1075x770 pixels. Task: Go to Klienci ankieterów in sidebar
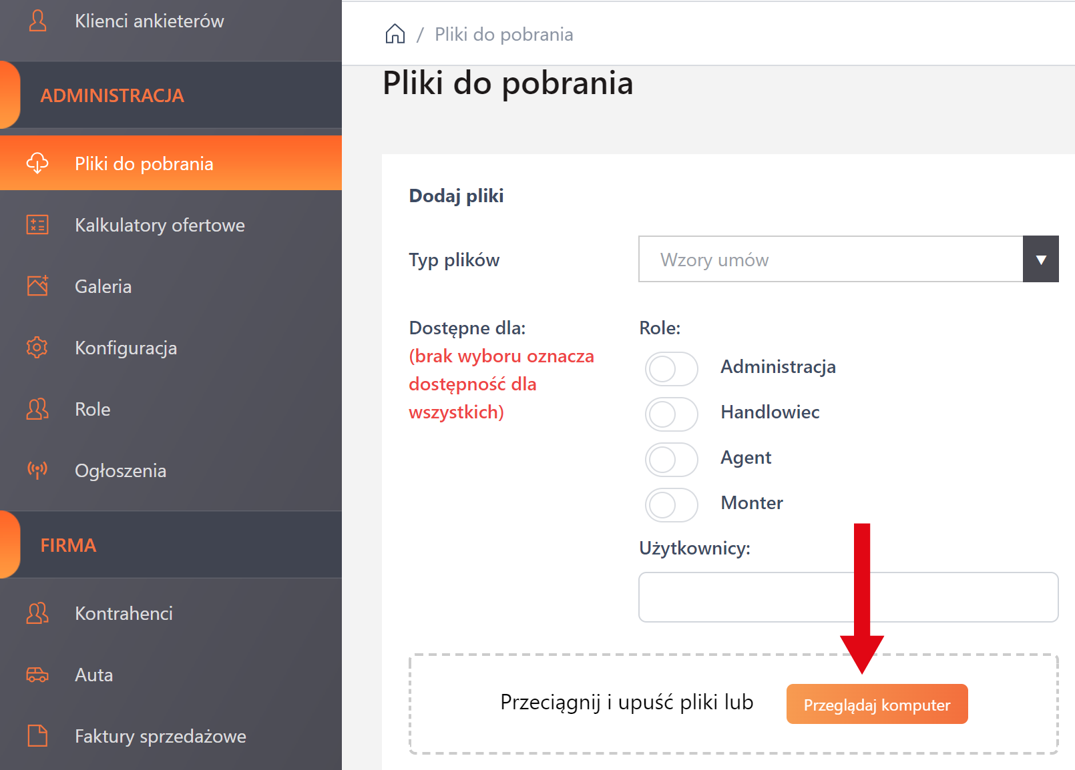tap(149, 21)
